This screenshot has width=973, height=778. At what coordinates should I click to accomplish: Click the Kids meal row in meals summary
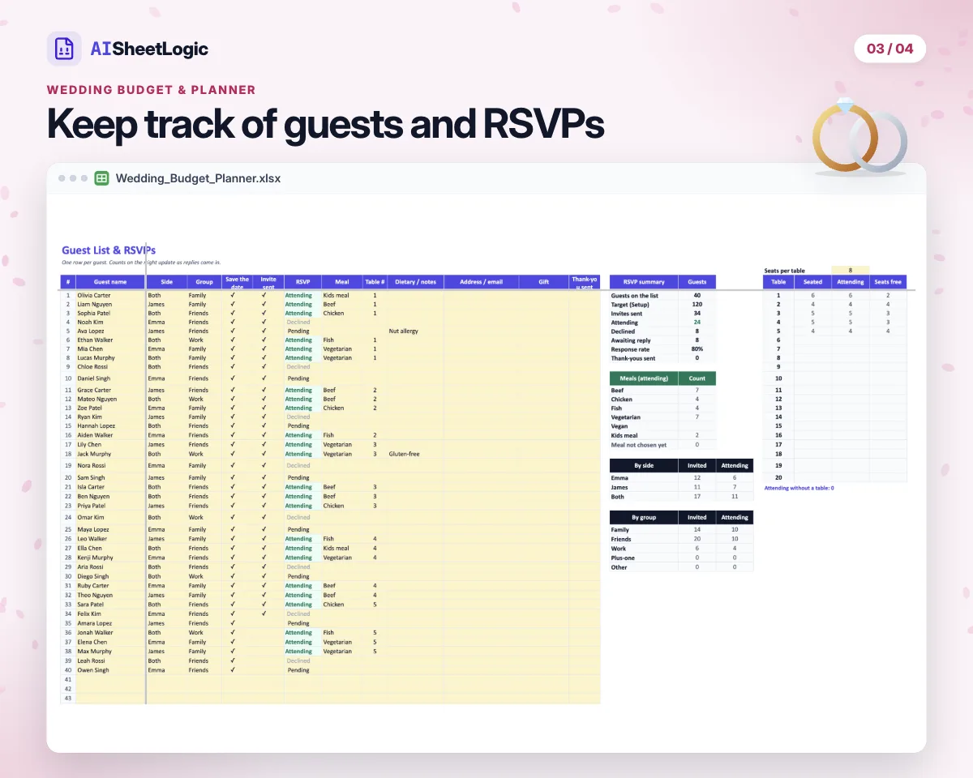pos(663,435)
